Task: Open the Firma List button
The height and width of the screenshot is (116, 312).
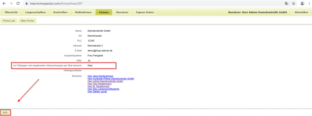Action: coord(9,21)
